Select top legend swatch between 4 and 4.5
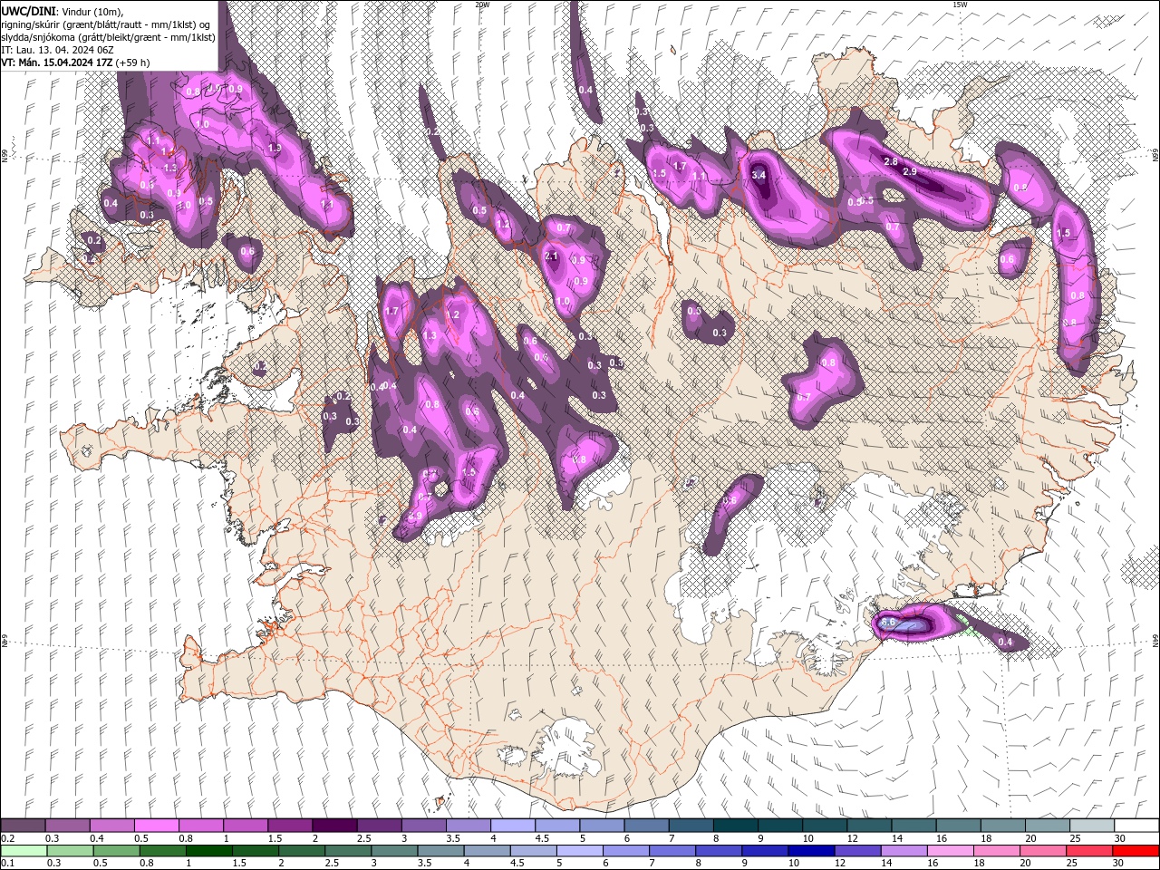The width and height of the screenshot is (1160, 870). coord(513,825)
